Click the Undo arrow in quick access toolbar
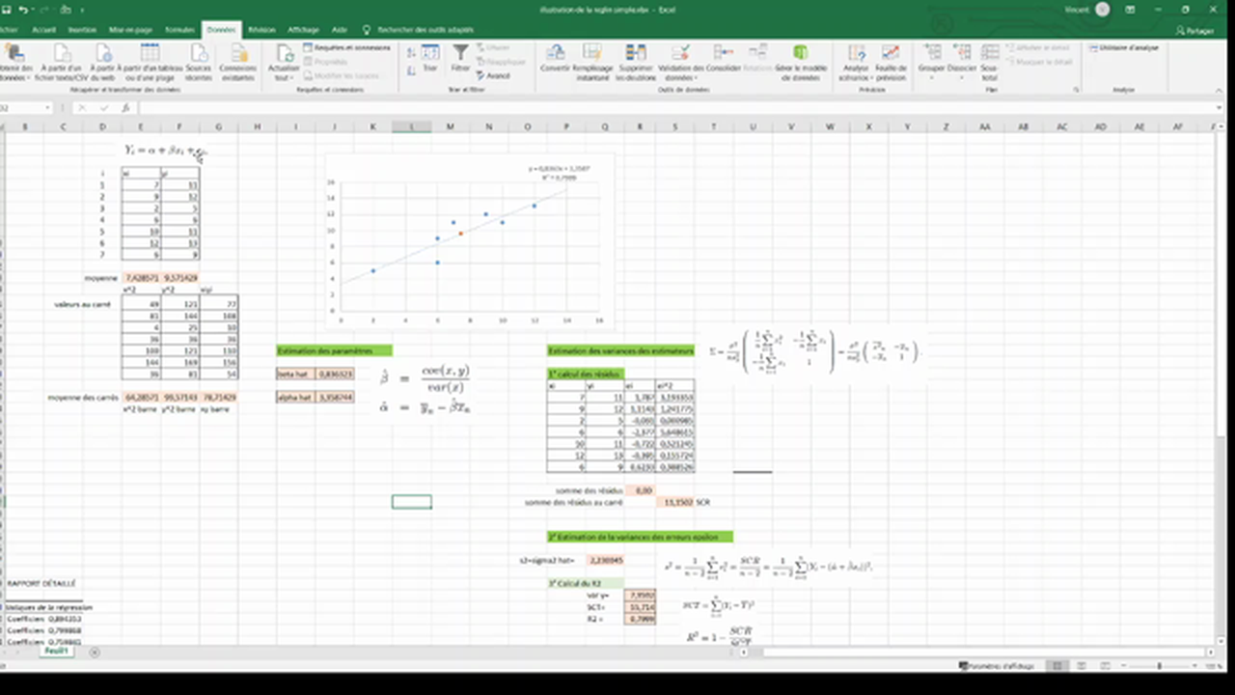1235x695 pixels. tap(22, 10)
